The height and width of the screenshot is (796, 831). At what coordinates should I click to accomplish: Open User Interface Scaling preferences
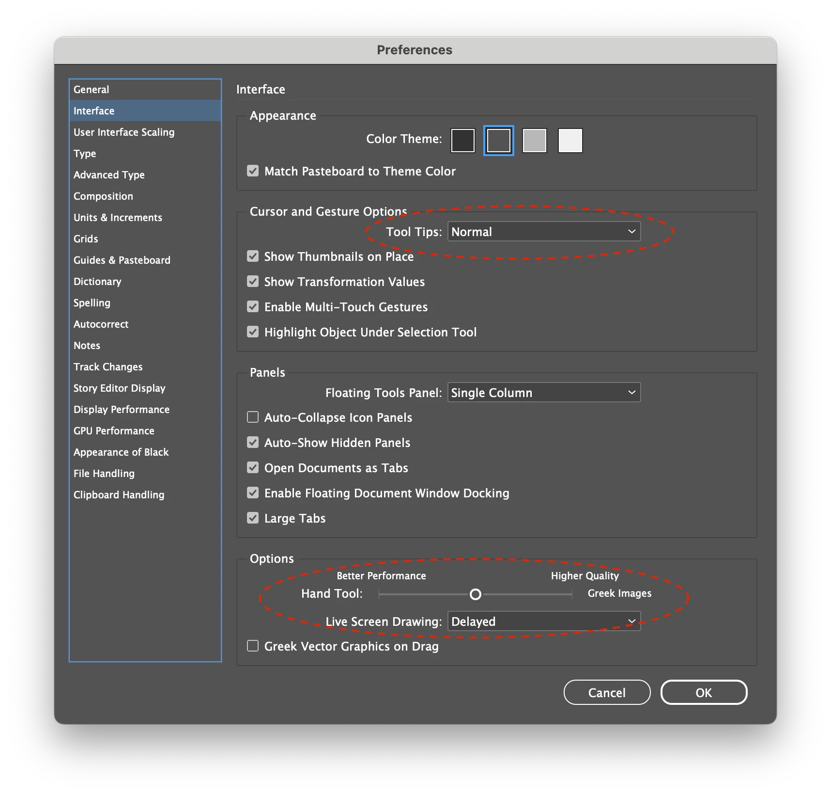(145, 132)
